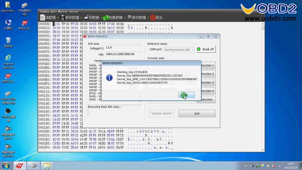
Task: Click the Voltage(V) field showing 12.9
Action: 123,48
